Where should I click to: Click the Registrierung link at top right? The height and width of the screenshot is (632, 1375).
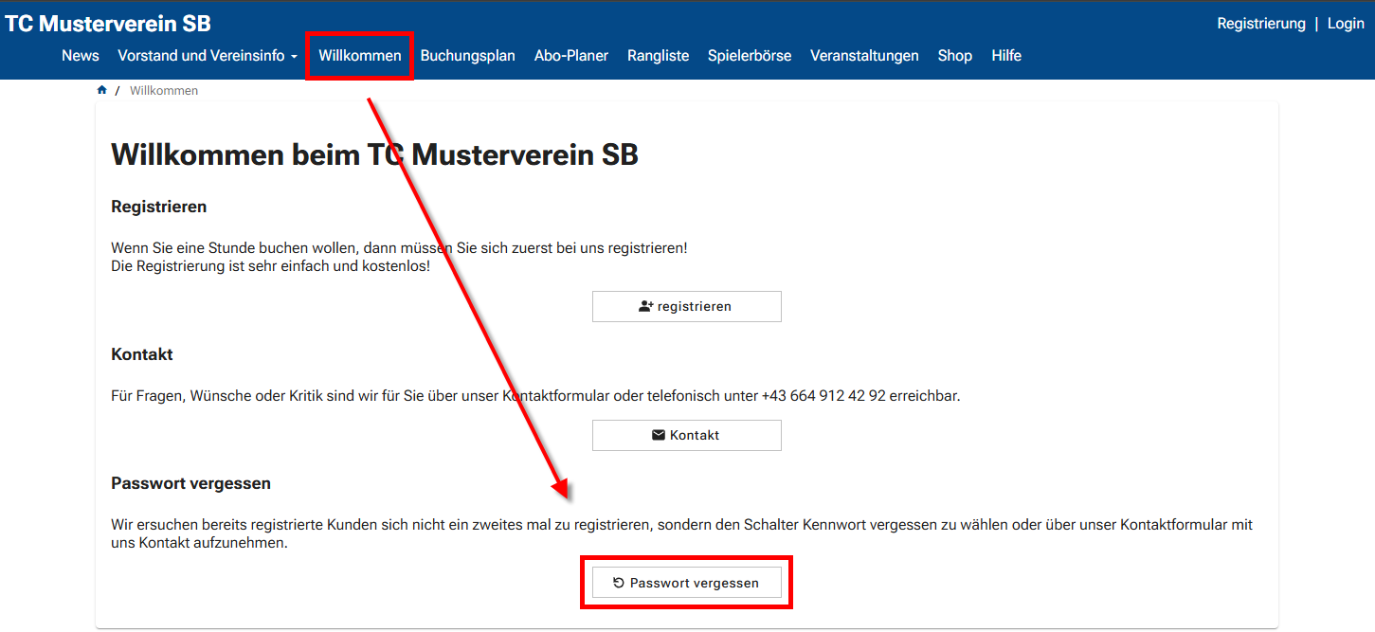click(1261, 24)
